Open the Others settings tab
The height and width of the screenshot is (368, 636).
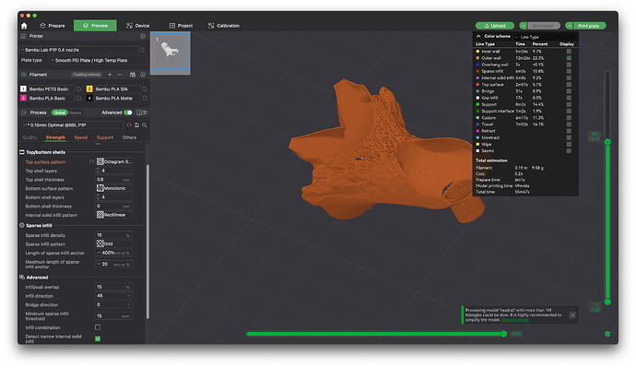click(x=129, y=137)
